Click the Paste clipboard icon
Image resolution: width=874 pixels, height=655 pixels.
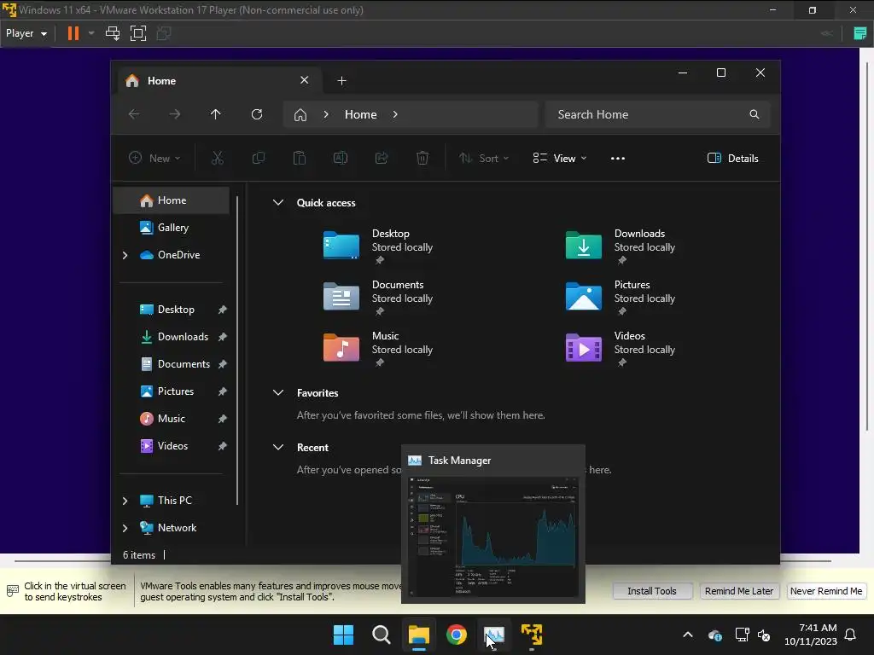click(300, 158)
